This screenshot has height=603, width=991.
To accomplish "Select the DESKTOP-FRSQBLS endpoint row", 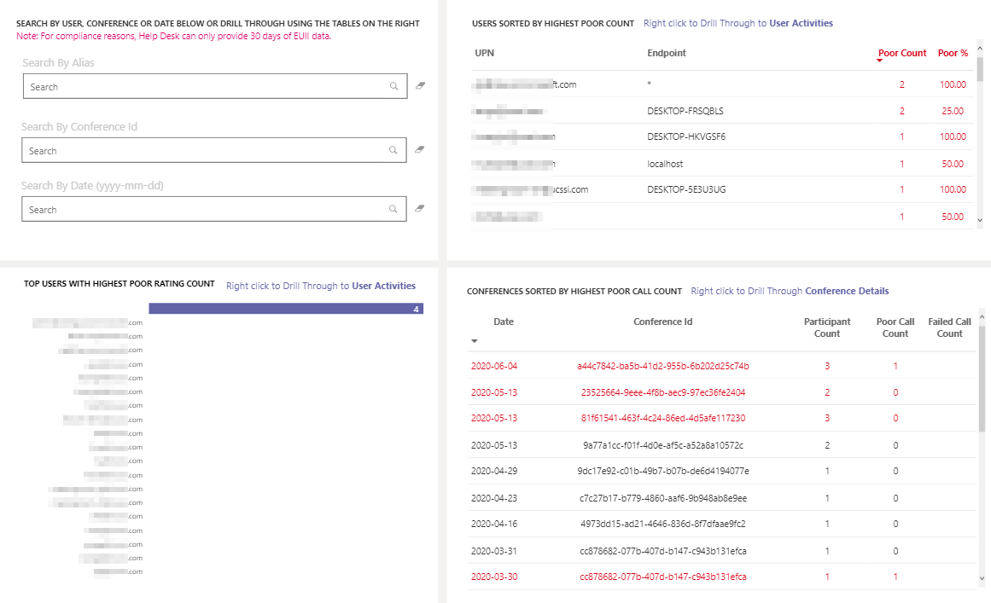I will coord(721,111).
